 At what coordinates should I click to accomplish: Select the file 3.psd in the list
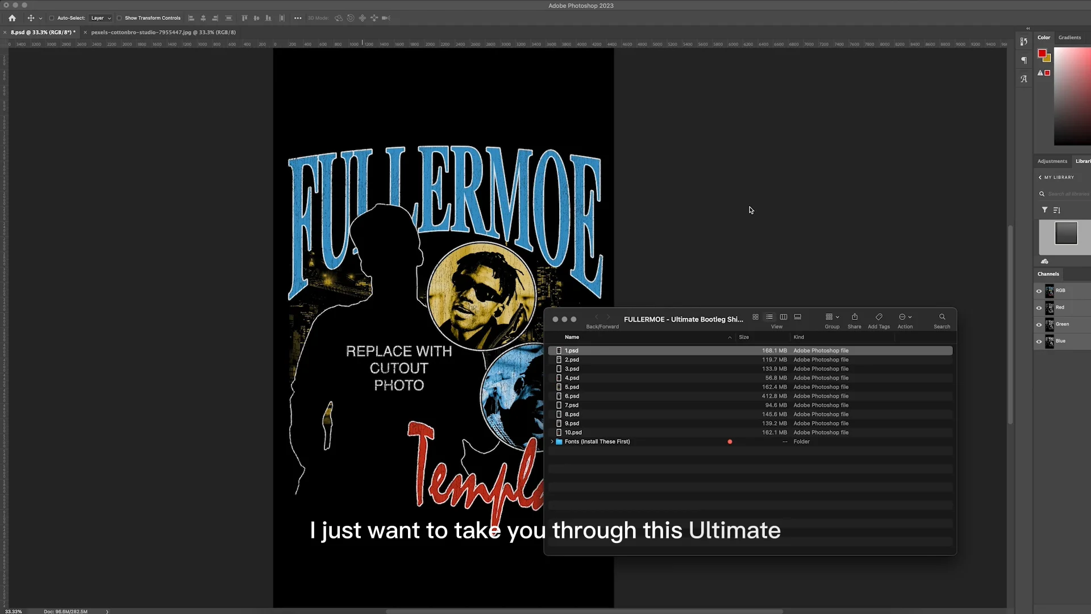tap(572, 368)
